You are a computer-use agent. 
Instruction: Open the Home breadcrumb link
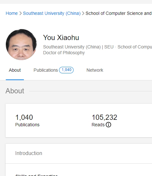click(x=12, y=13)
